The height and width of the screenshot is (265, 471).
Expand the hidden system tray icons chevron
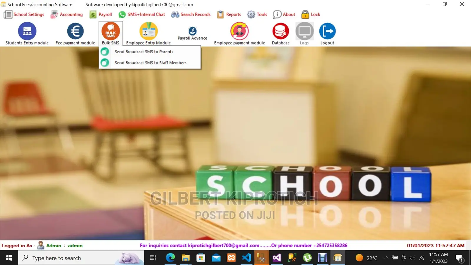point(386,258)
